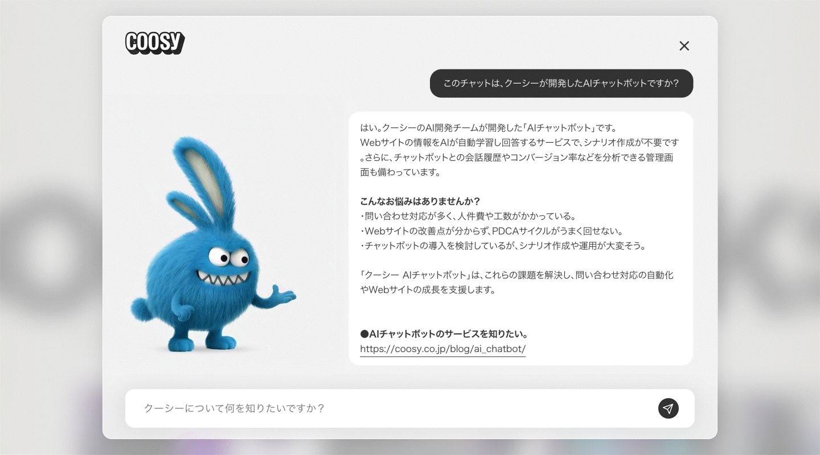Click heading こんなお悩みはありませんか？
This screenshot has width=820, height=455.
[420, 201]
